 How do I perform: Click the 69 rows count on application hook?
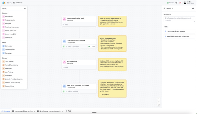pyautogui.click(x=65, y=24)
